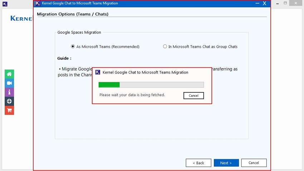Minimize the background main window
Viewport: 304px width, 171px height.
point(278,3)
